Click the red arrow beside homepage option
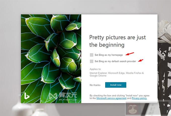The width and height of the screenshot is (171, 116). pos(130,54)
